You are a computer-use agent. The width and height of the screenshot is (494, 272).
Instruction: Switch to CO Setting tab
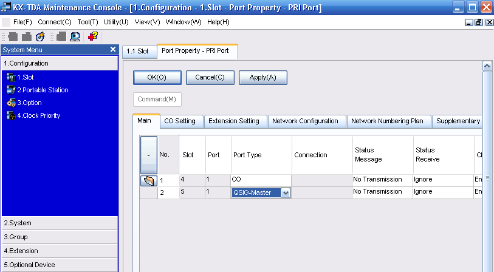pos(182,121)
